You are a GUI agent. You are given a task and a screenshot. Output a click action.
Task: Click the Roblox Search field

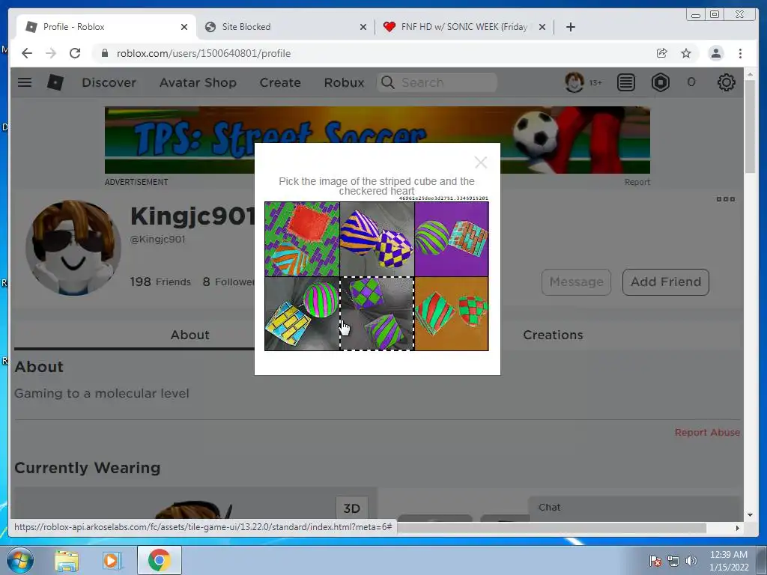tap(437, 82)
